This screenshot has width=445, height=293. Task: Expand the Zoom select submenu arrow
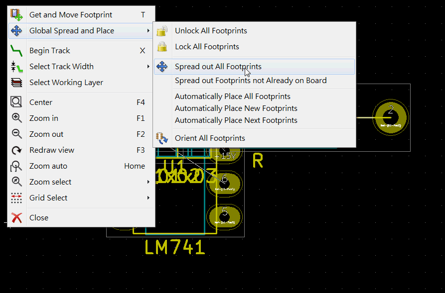click(148, 182)
